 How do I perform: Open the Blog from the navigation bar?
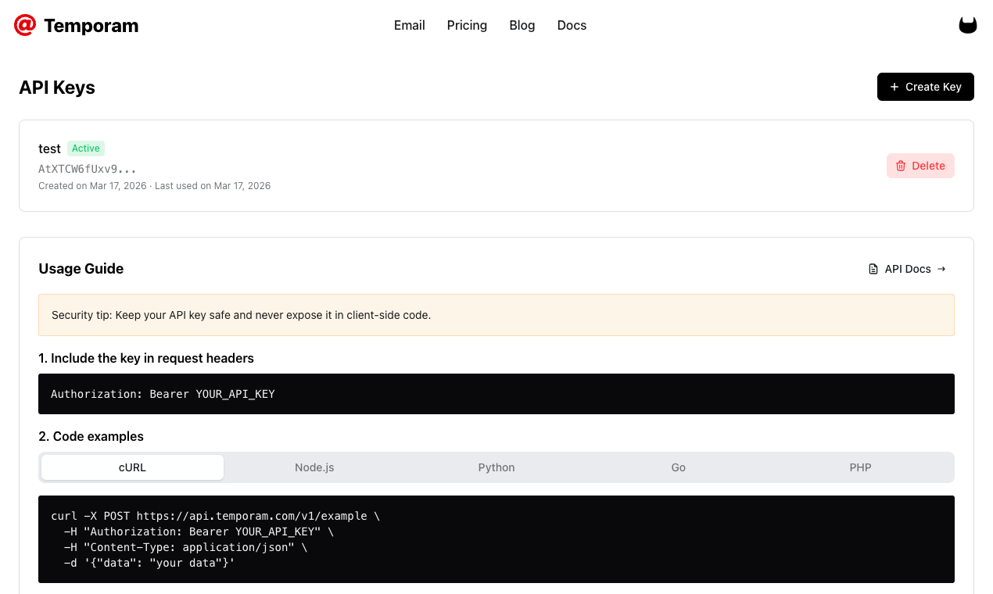coord(522,25)
